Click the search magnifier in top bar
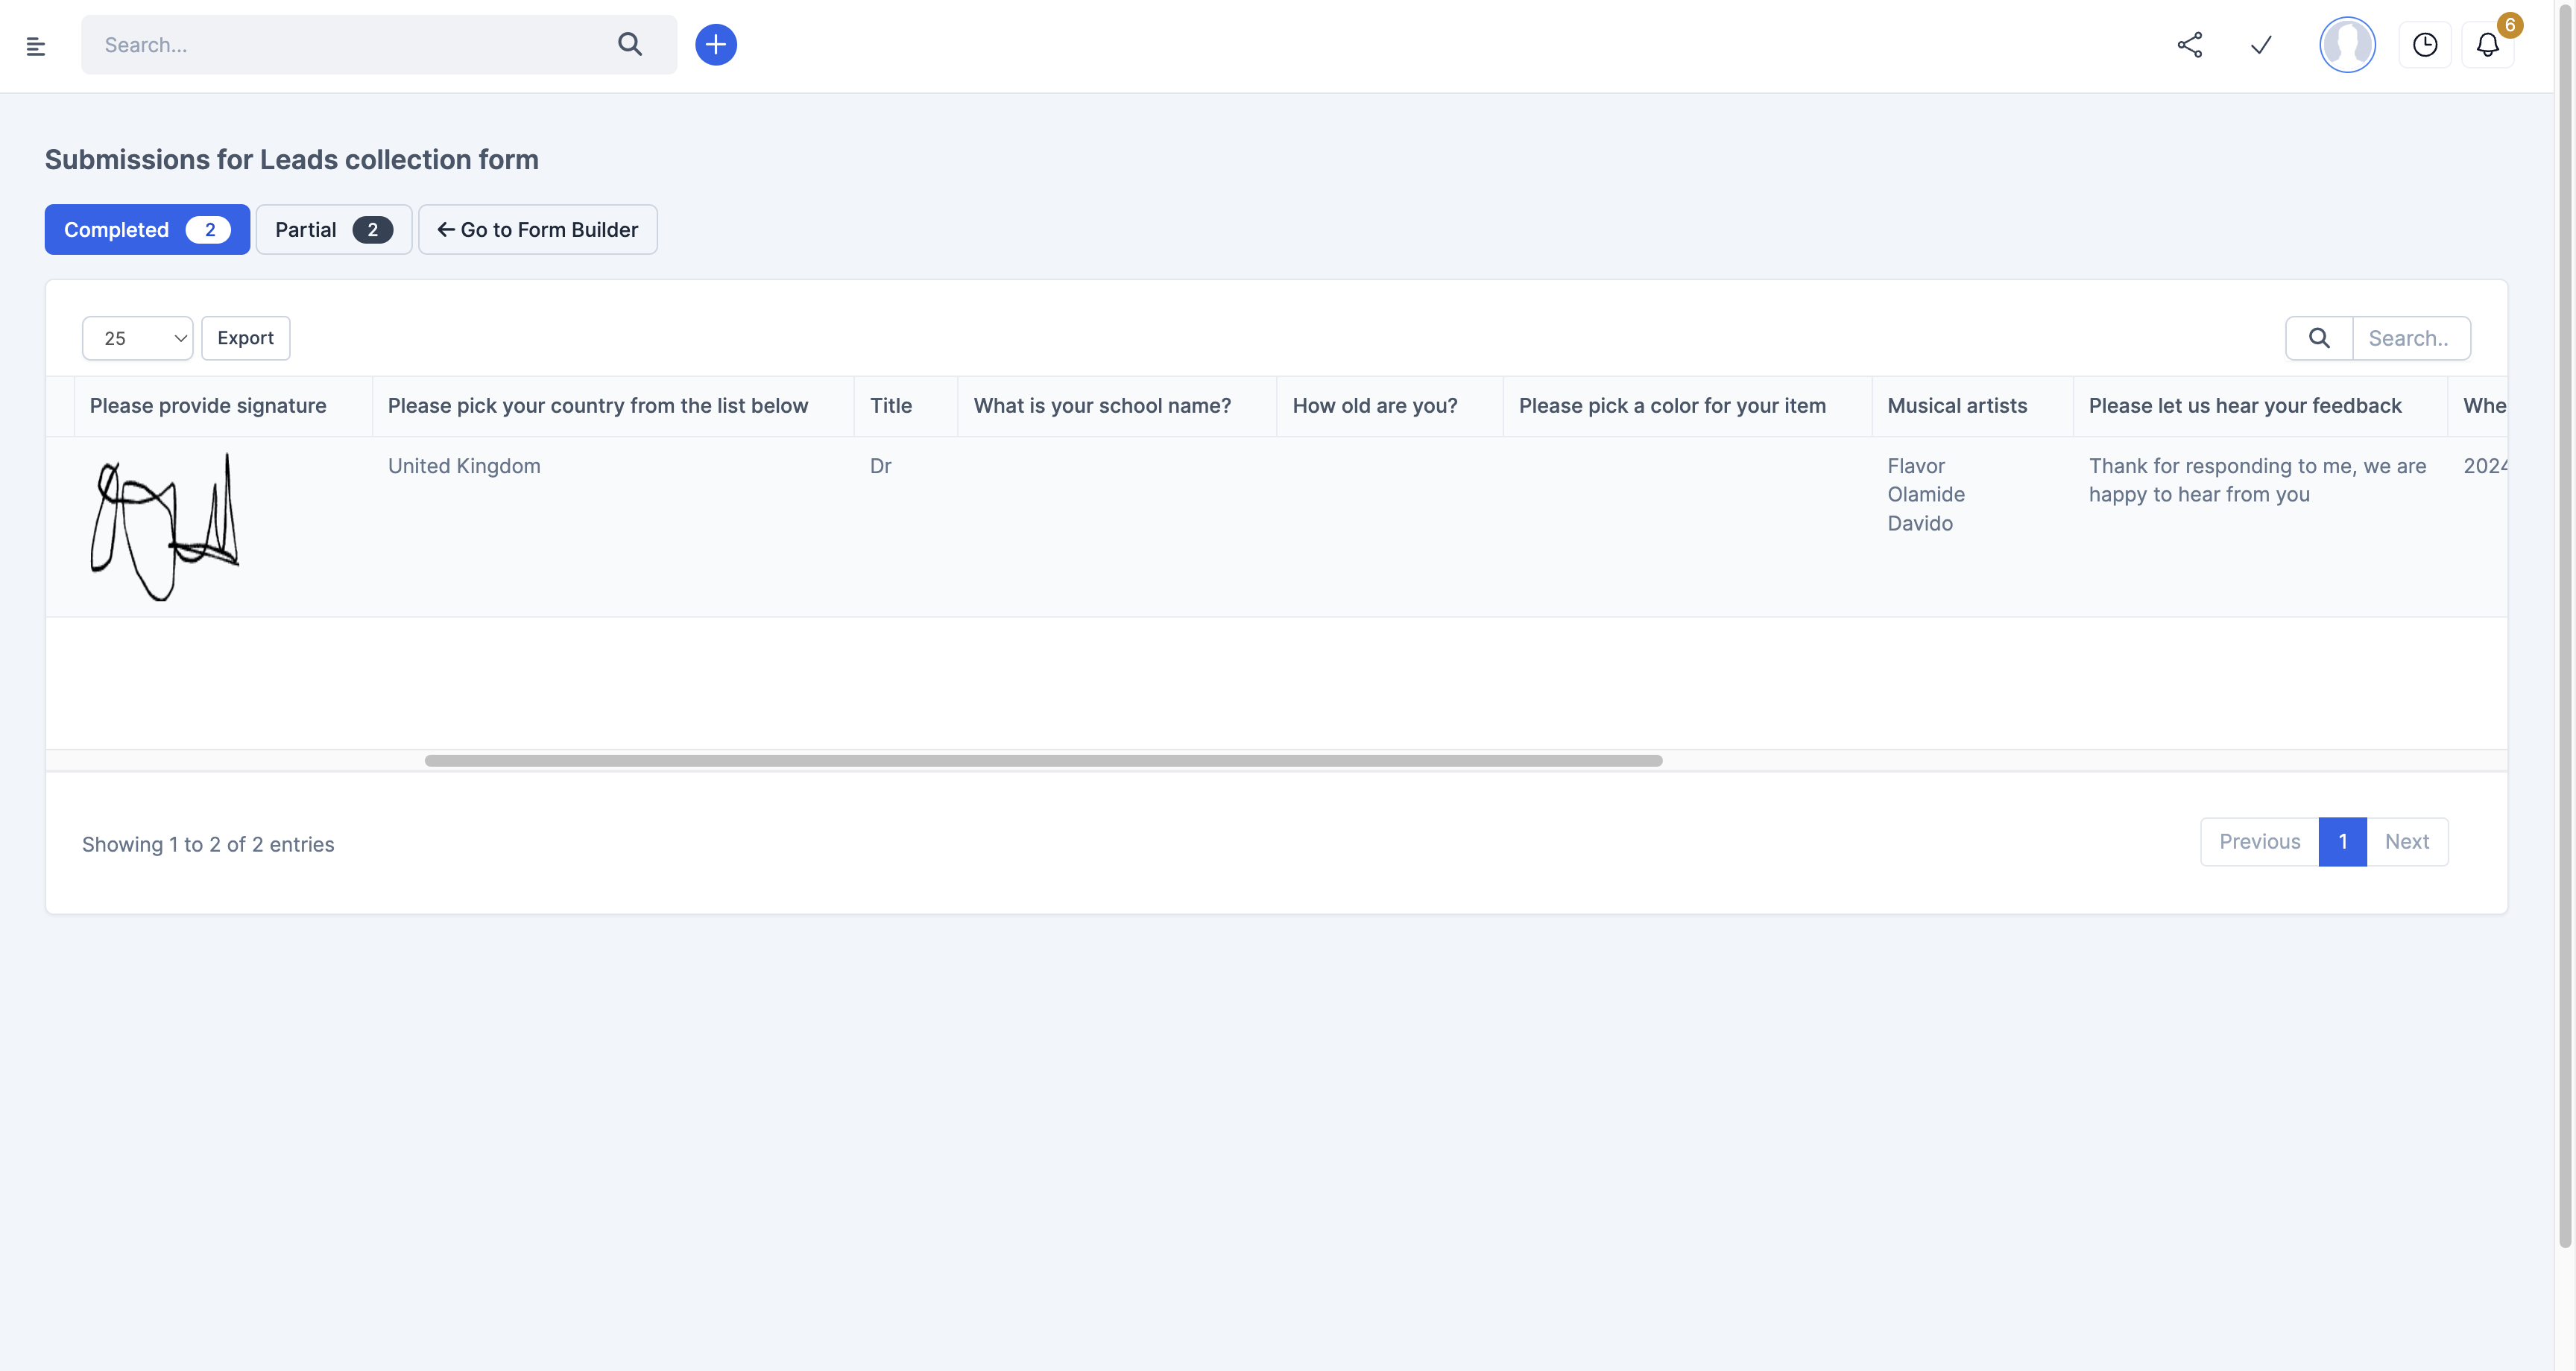 coord(631,45)
